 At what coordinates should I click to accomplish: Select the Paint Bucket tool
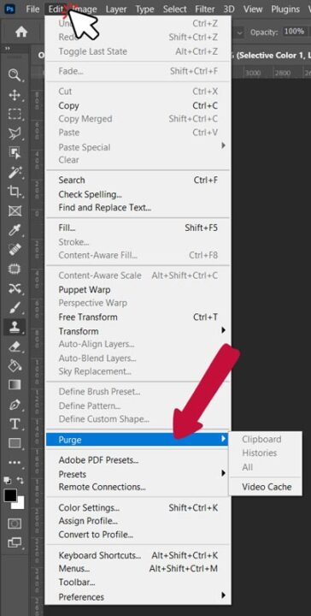[x=15, y=365]
